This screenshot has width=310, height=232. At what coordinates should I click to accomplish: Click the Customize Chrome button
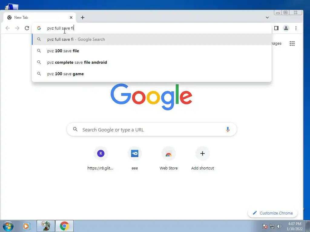coord(273,213)
